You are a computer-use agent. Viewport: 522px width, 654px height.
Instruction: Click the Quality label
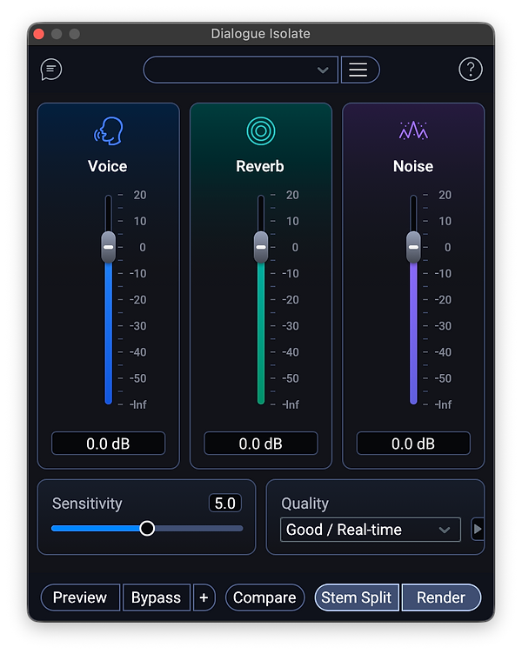click(305, 504)
